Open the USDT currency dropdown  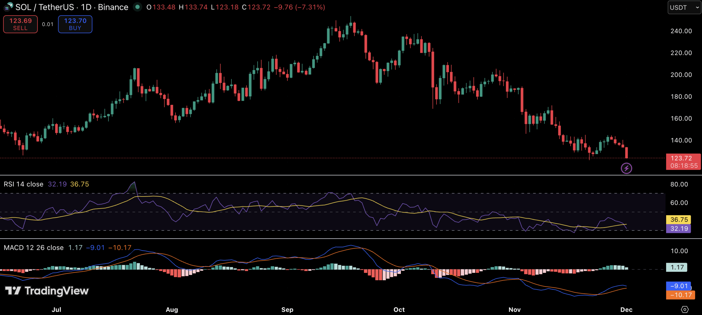coord(684,7)
